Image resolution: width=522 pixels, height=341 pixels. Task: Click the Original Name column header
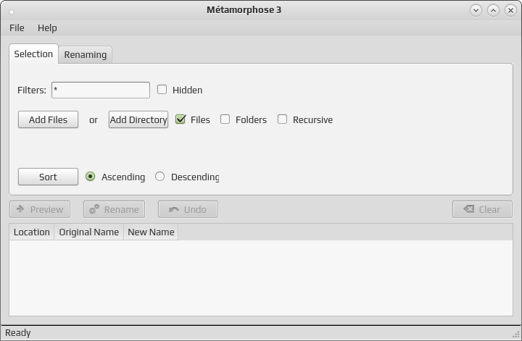[89, 232]
